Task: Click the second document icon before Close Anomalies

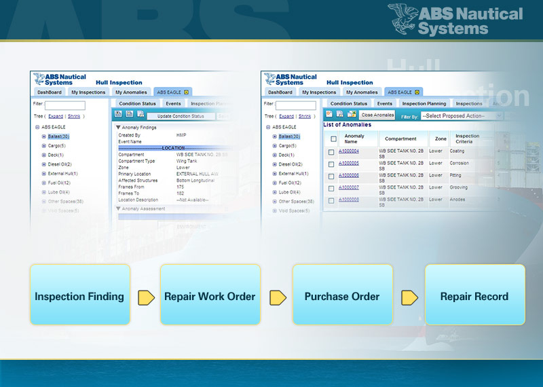Action: pyautogui.click(x=340, y=114)
